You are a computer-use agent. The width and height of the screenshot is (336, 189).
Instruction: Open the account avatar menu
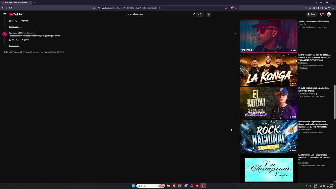pyautogui.click(x=329, y=14)
